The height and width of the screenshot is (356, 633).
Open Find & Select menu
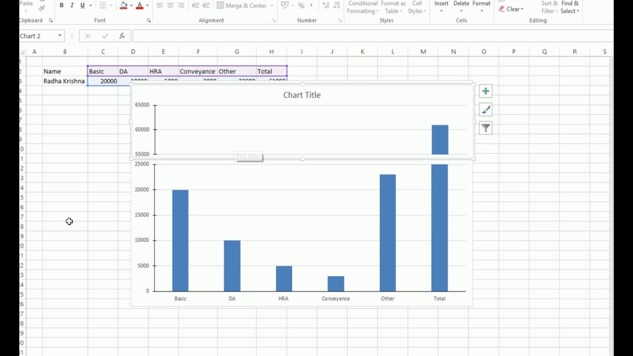[x=570, y=7]
